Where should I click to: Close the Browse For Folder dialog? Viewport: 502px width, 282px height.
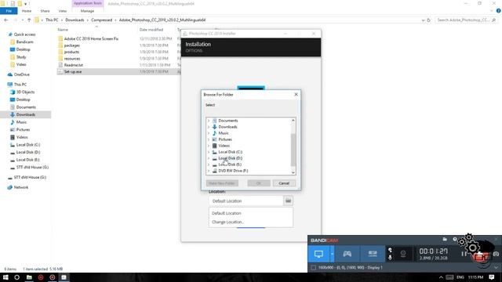click(x=296, y=94)
